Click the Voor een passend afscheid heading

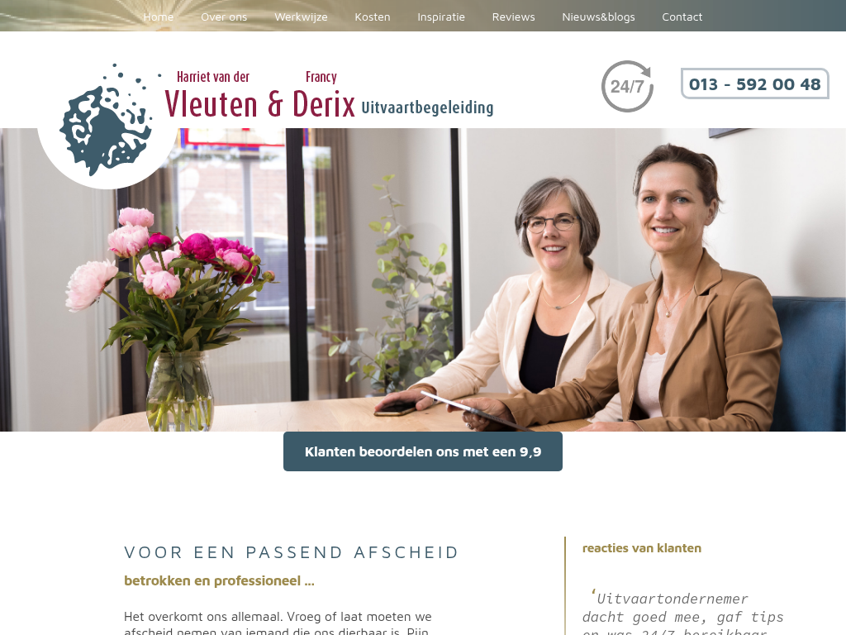[x=291, y=552]
